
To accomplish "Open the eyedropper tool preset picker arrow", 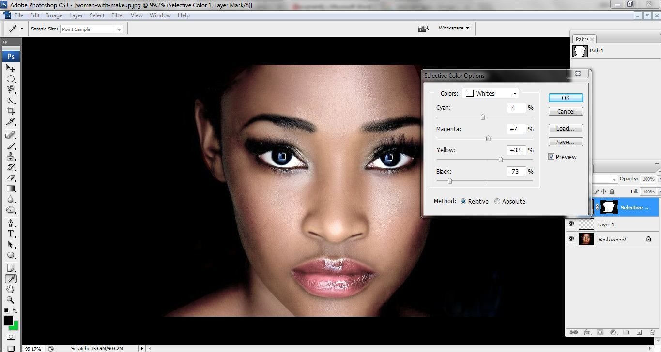I will pos(22,29).
